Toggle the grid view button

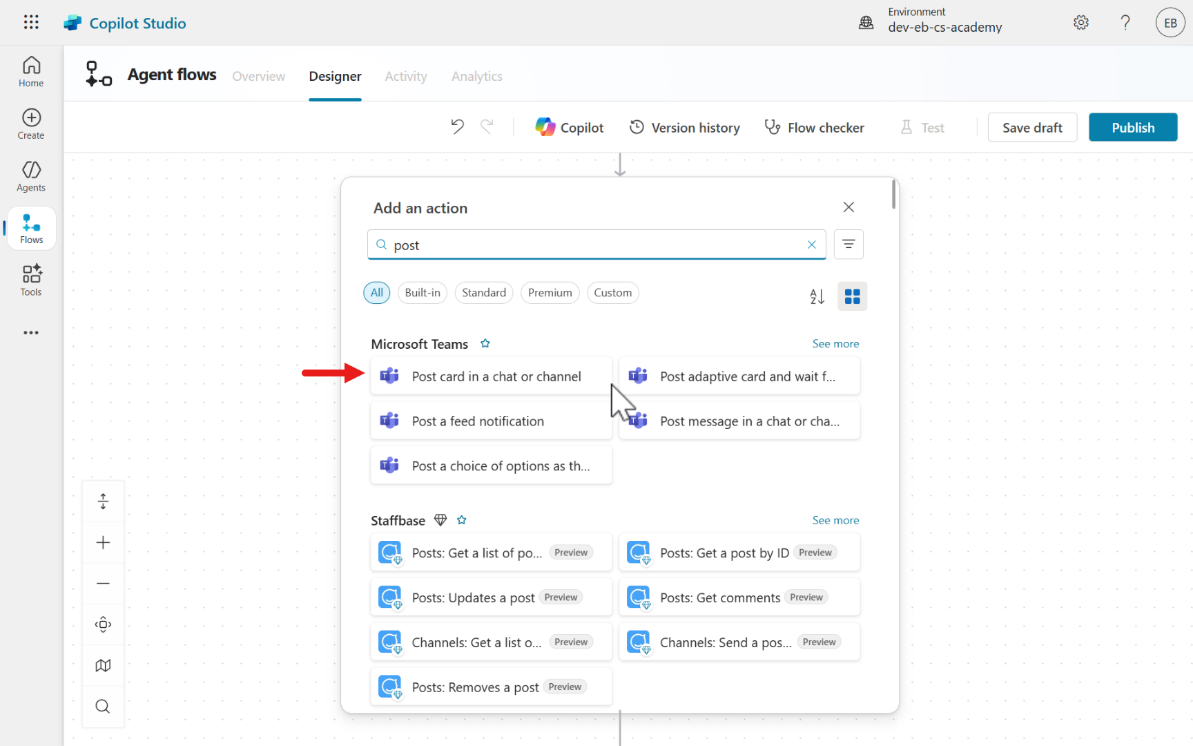(852, 296)
